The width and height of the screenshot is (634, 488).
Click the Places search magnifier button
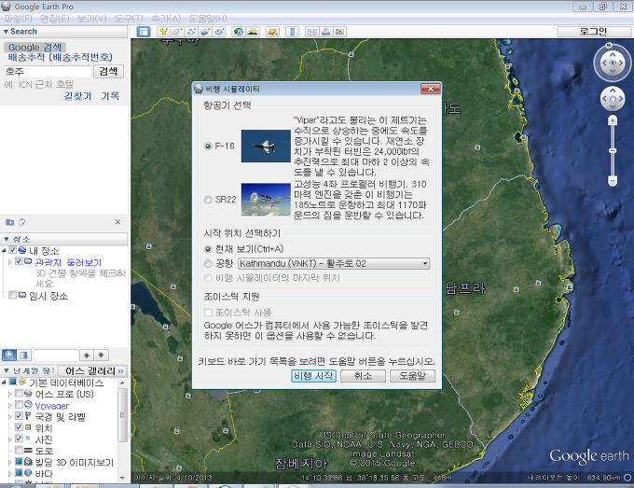[9, 356]
